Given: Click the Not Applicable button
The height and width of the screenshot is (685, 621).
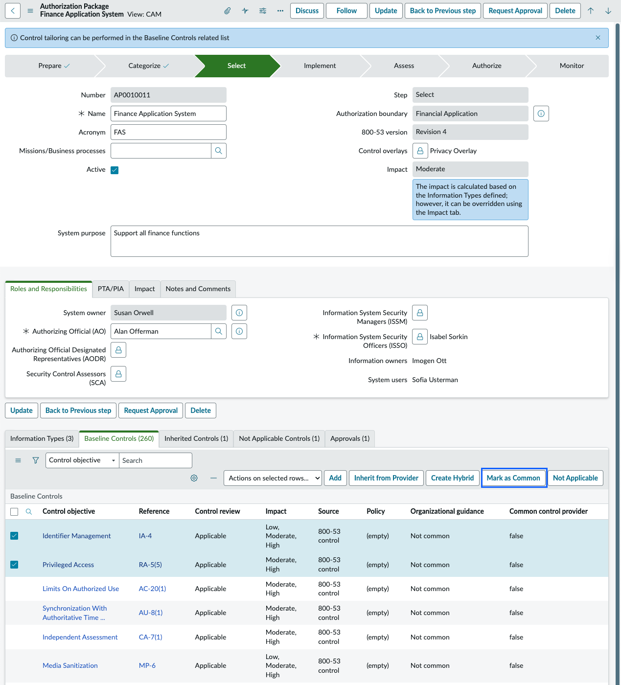Looking at the screenshot, I should click(x=575, y=478).
